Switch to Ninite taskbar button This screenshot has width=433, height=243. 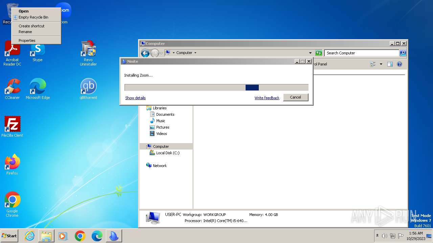[114, 236]
